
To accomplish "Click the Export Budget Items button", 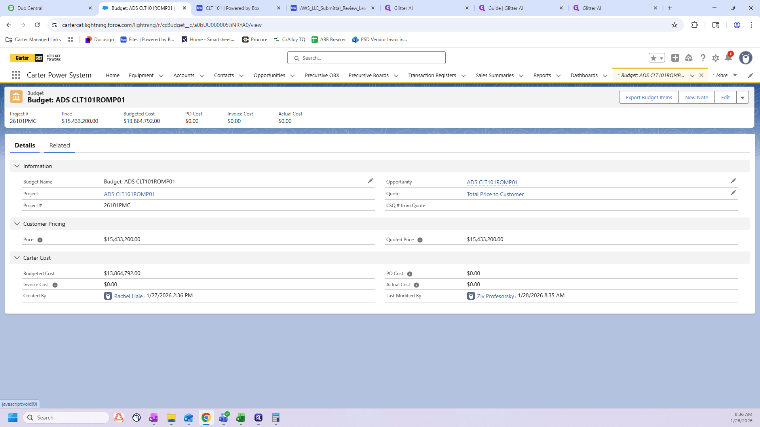I will coord(649,98).
